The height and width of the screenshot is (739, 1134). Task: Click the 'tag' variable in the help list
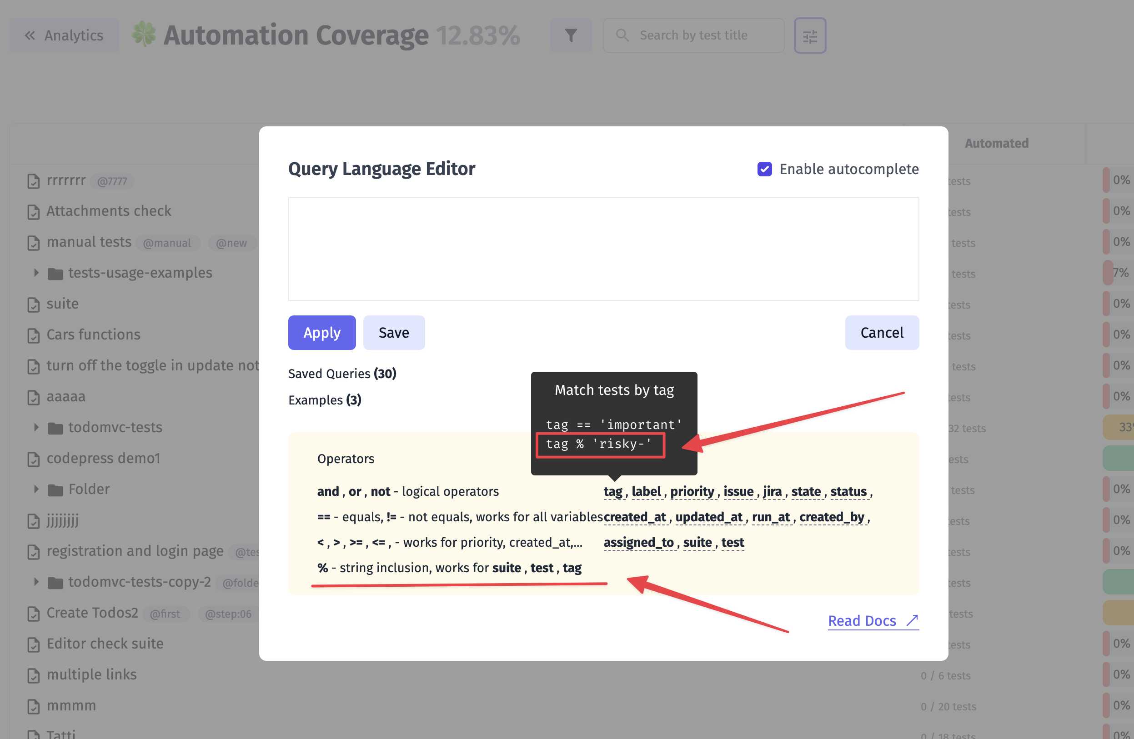pos(613,491)
